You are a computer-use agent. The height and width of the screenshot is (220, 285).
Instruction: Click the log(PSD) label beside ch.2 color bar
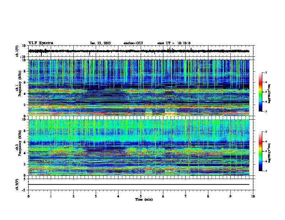click(x=270, y=153)
